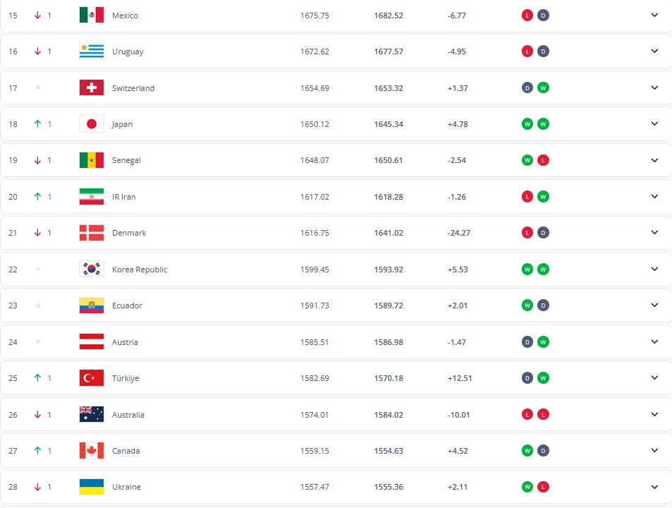Click Japan's first green W match badge
Viewport: 672px width, 508px height.
(x=527, y=124)
